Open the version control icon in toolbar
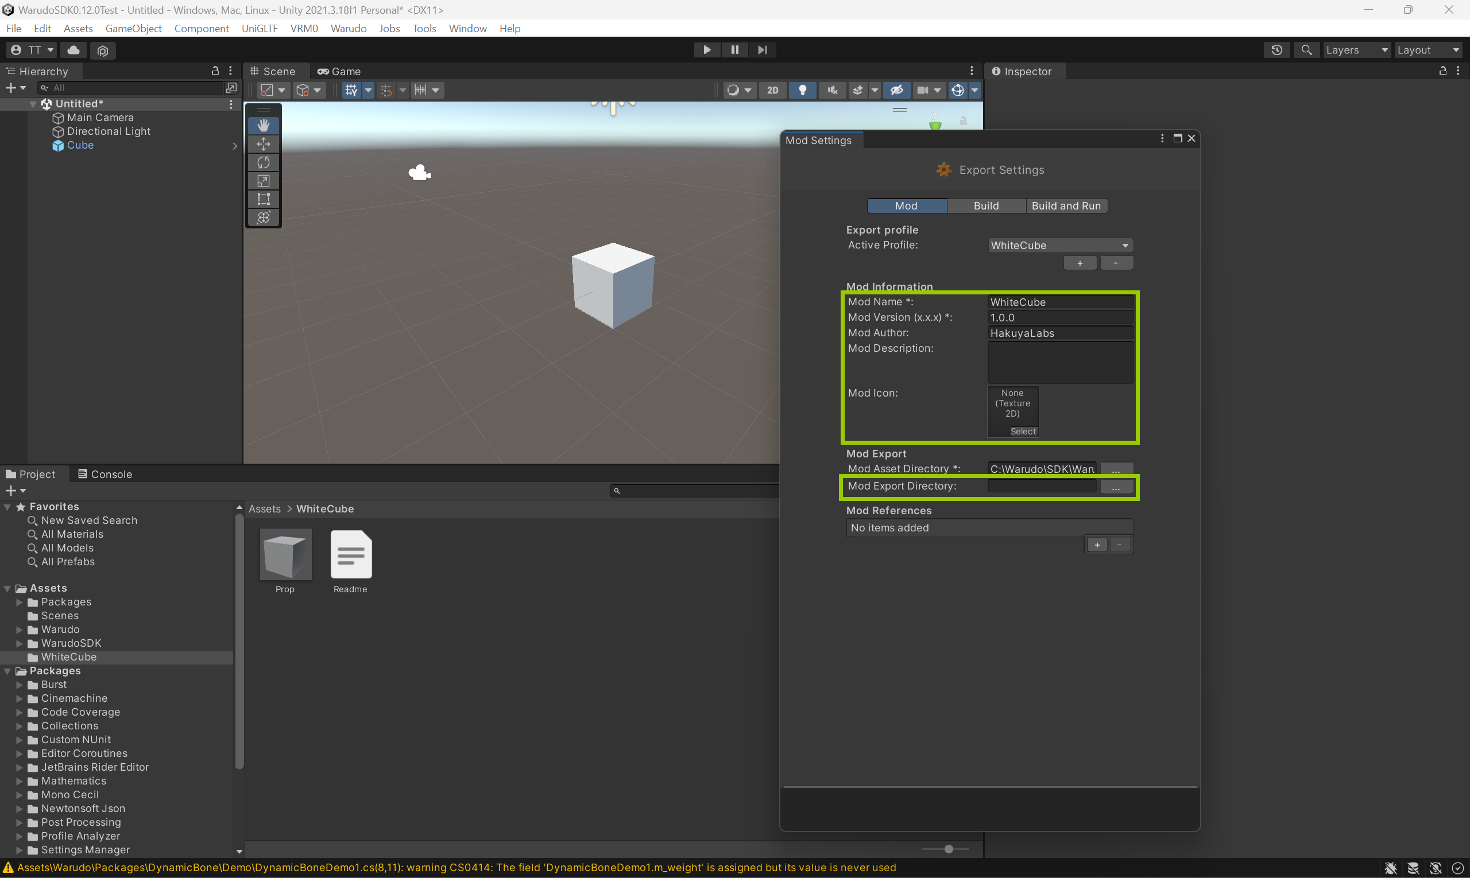Image resolution: width=1470 pixels, height=878 pixels. click(103, 50)
